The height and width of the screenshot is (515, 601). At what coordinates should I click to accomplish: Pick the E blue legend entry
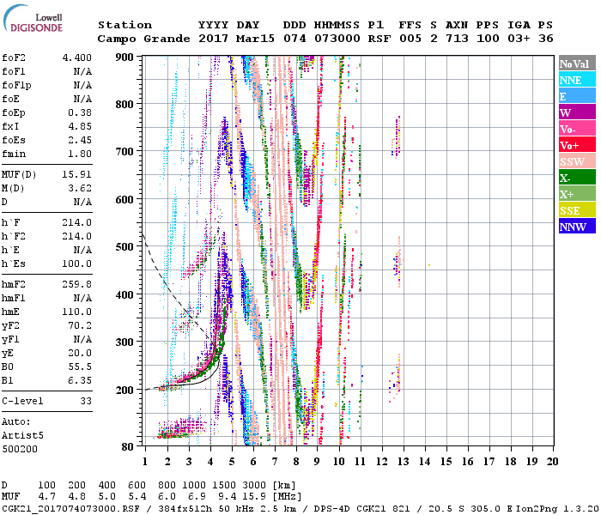pos(576,96)
